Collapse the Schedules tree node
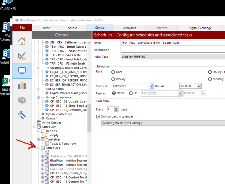The height and width of the screenshot is (184, 225). click(39, 148)
